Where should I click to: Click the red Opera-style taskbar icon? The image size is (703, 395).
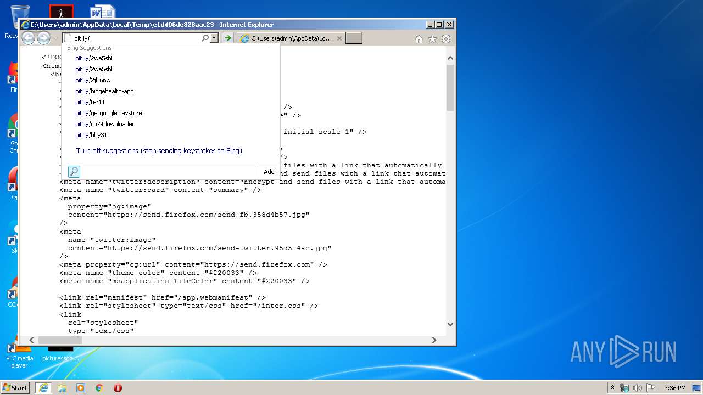coord(118,388)
